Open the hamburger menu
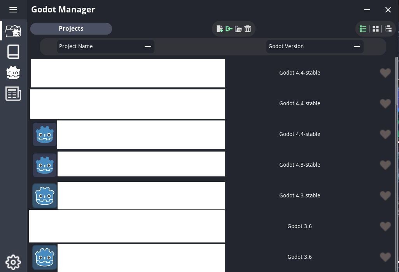The image size is (399, 272). tap(13, 10)
